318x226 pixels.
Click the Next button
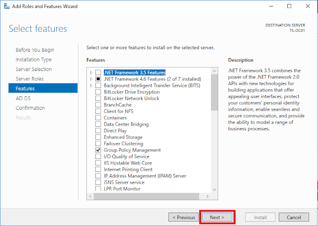coord(217,217)
